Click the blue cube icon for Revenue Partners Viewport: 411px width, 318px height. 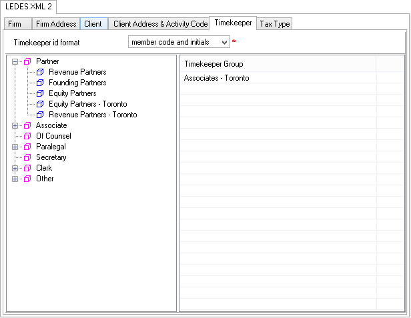[x=40, y=72]
